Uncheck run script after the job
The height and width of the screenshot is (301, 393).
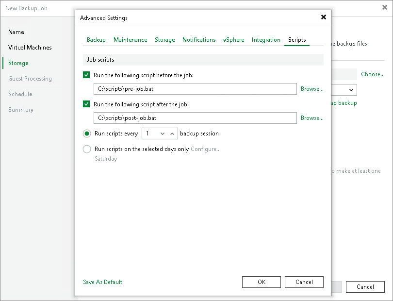(x=86, y=104)
